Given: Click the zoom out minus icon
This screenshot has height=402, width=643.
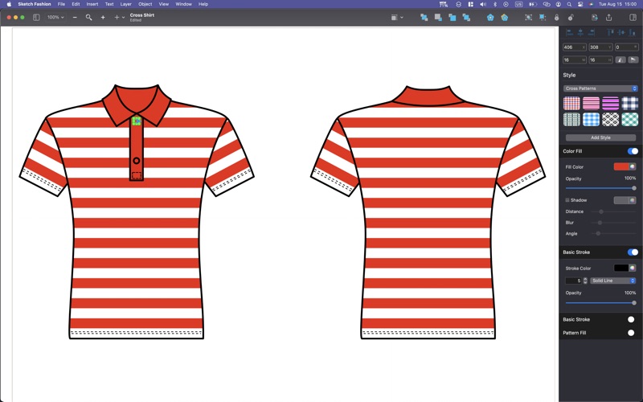Looking at the screenshot, I should click(x=75, y=17).
